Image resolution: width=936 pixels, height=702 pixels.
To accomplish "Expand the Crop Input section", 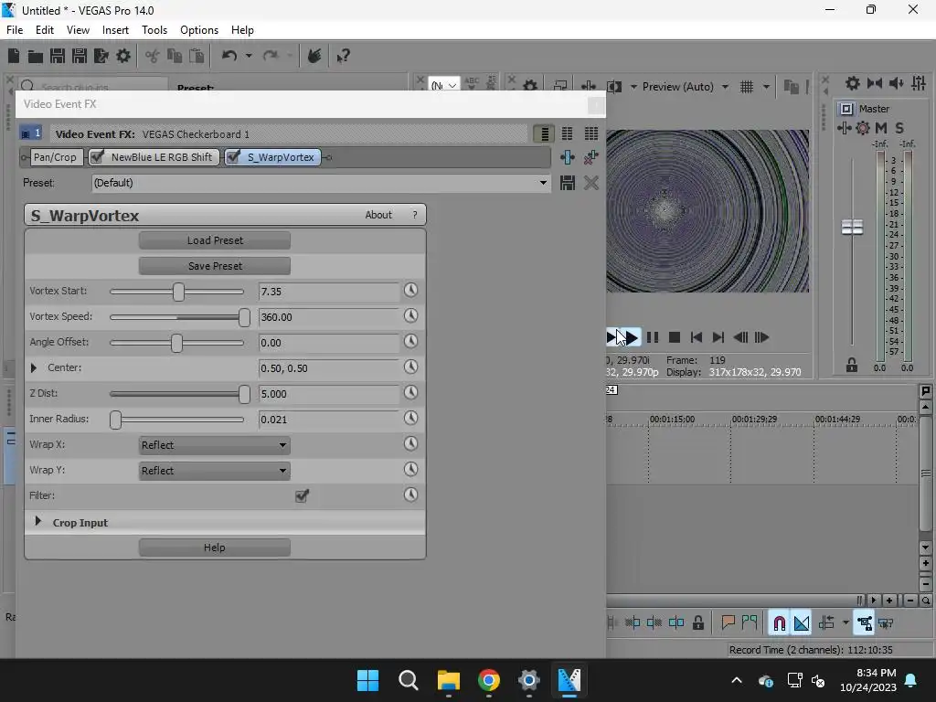I will click(38, 521).
